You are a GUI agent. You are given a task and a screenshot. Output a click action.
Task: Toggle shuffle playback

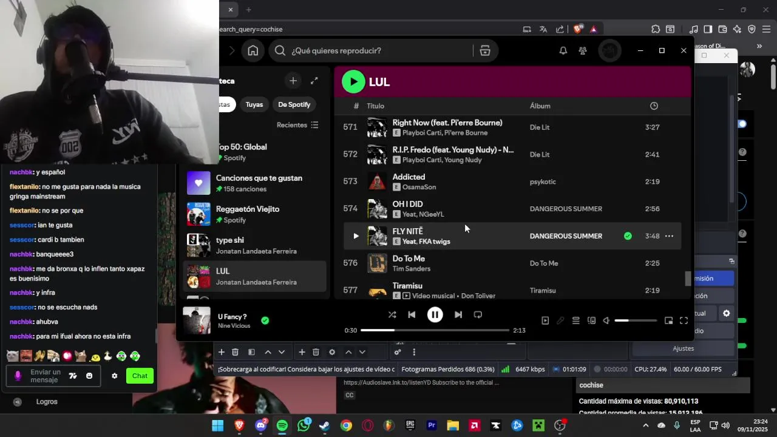click(x=392, y=314)
